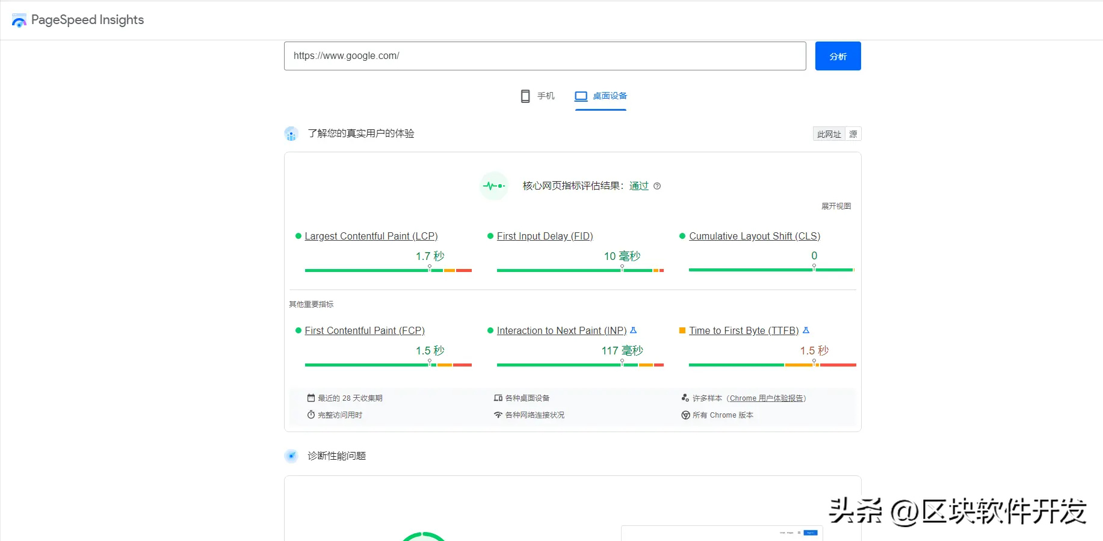Click the LCP value 1.7 秒
Image resolution: width=1103 pixels, height=541 pixels.
(x=430, y=256)
